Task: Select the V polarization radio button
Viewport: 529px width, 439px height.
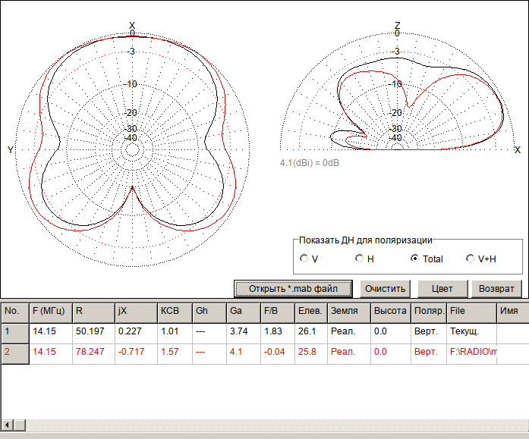Action: click(304, 259)
